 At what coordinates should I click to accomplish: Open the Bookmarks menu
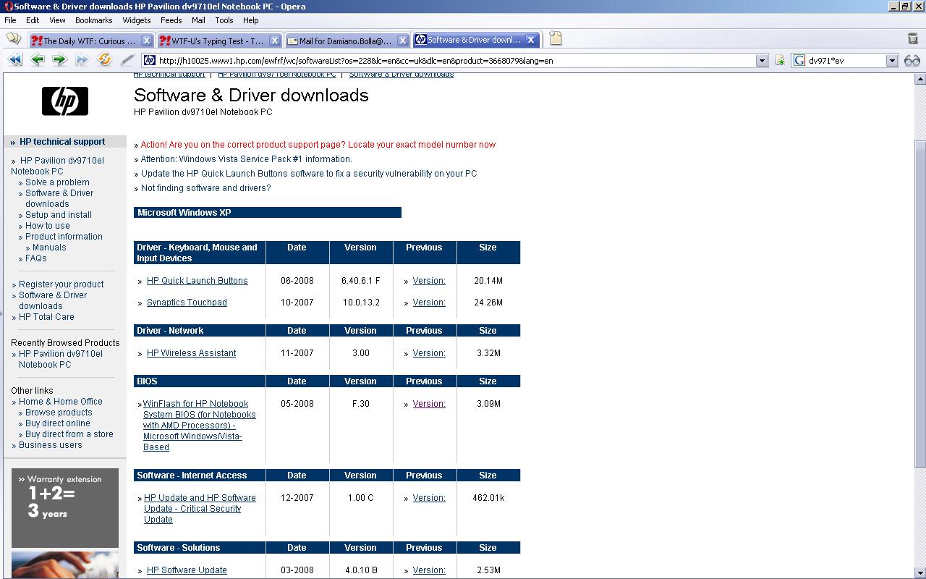[93, 20]
